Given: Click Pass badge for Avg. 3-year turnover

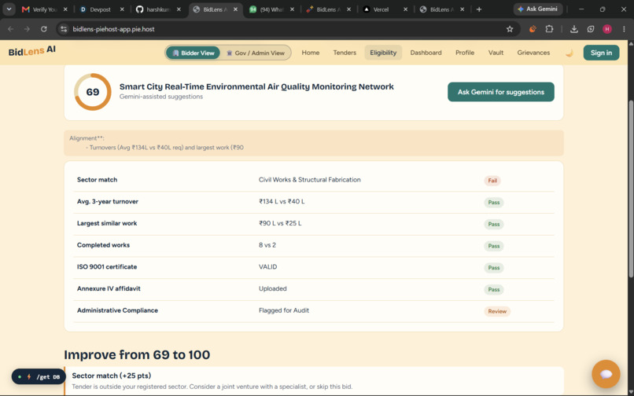Looking at the screenshot, I should [x=494, y=203].
